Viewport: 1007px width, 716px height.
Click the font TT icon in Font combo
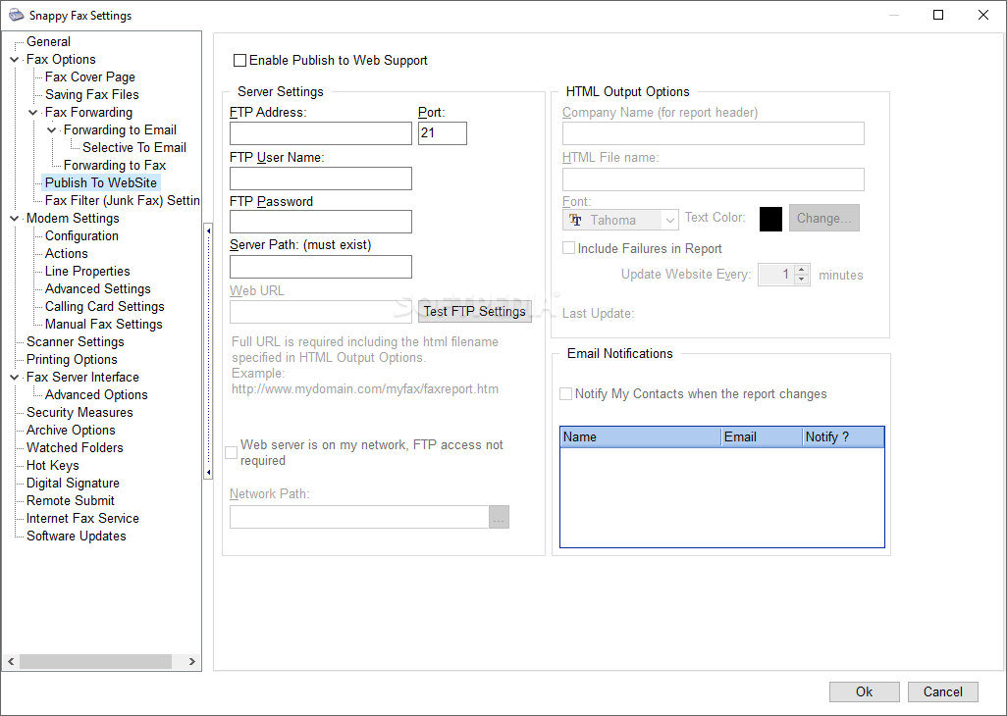(x=575, y=220)
